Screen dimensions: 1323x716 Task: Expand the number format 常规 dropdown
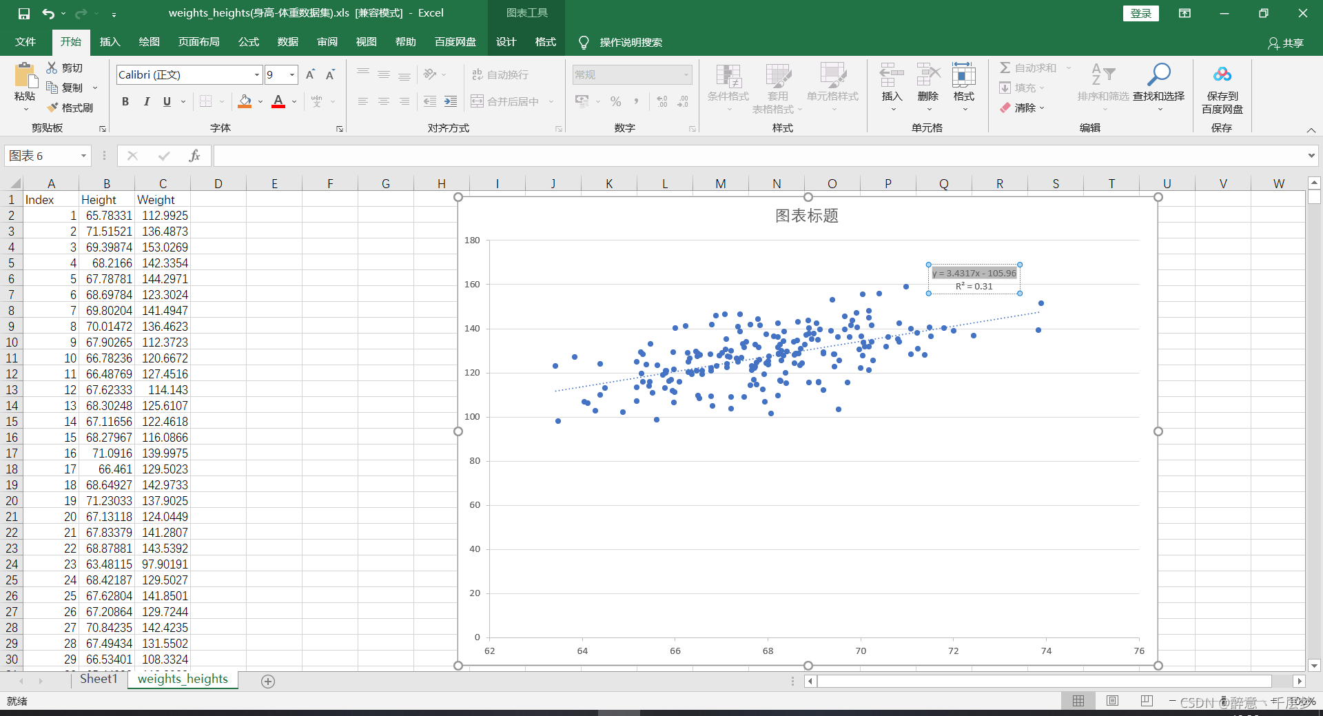(686, 74)
